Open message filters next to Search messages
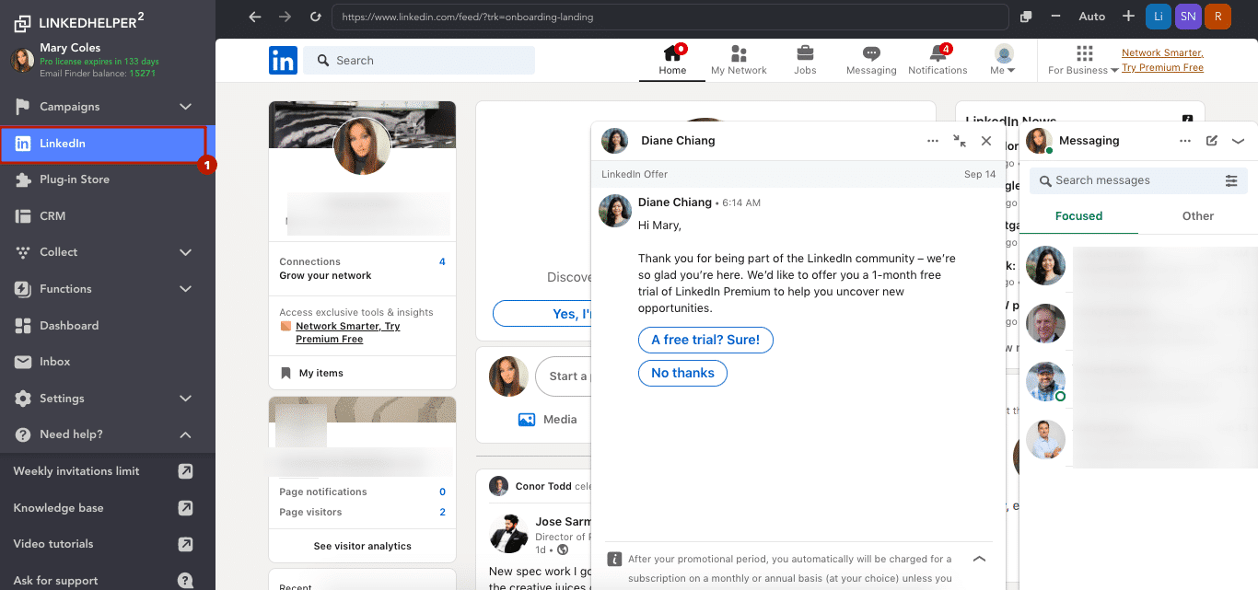The height and width of the screenshot is (590, 1258). point(1232,180)
